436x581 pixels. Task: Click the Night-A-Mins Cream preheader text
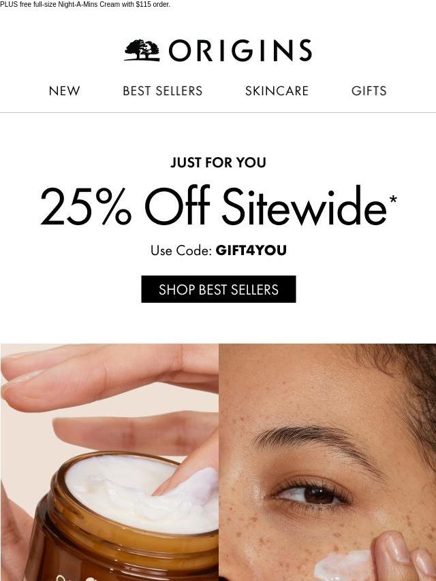pos(85,5)
